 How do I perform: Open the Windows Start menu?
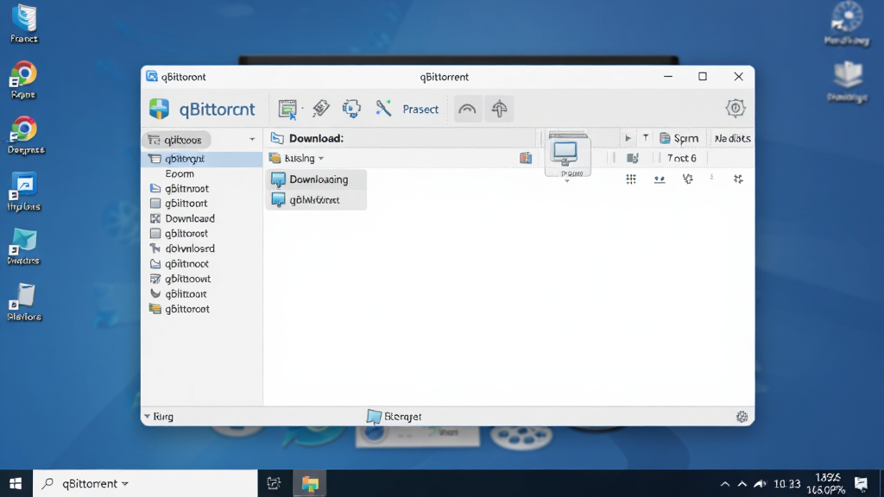coord(16,483)
